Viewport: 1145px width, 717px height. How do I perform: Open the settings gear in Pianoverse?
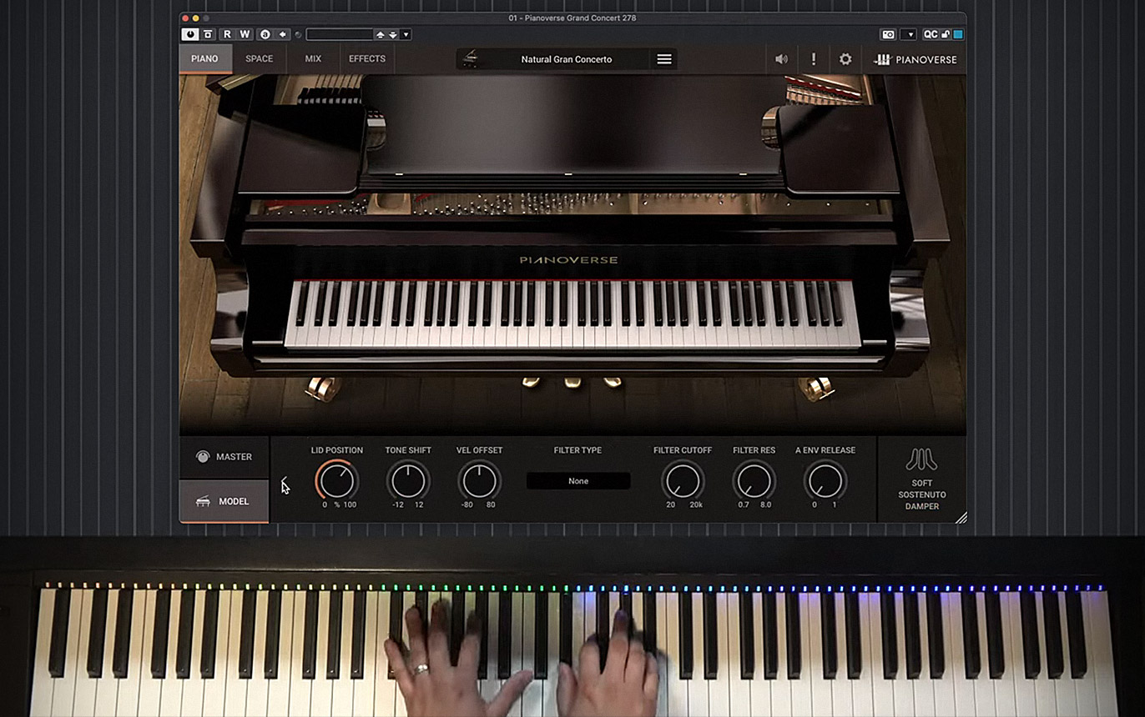(x=845, y=59)
